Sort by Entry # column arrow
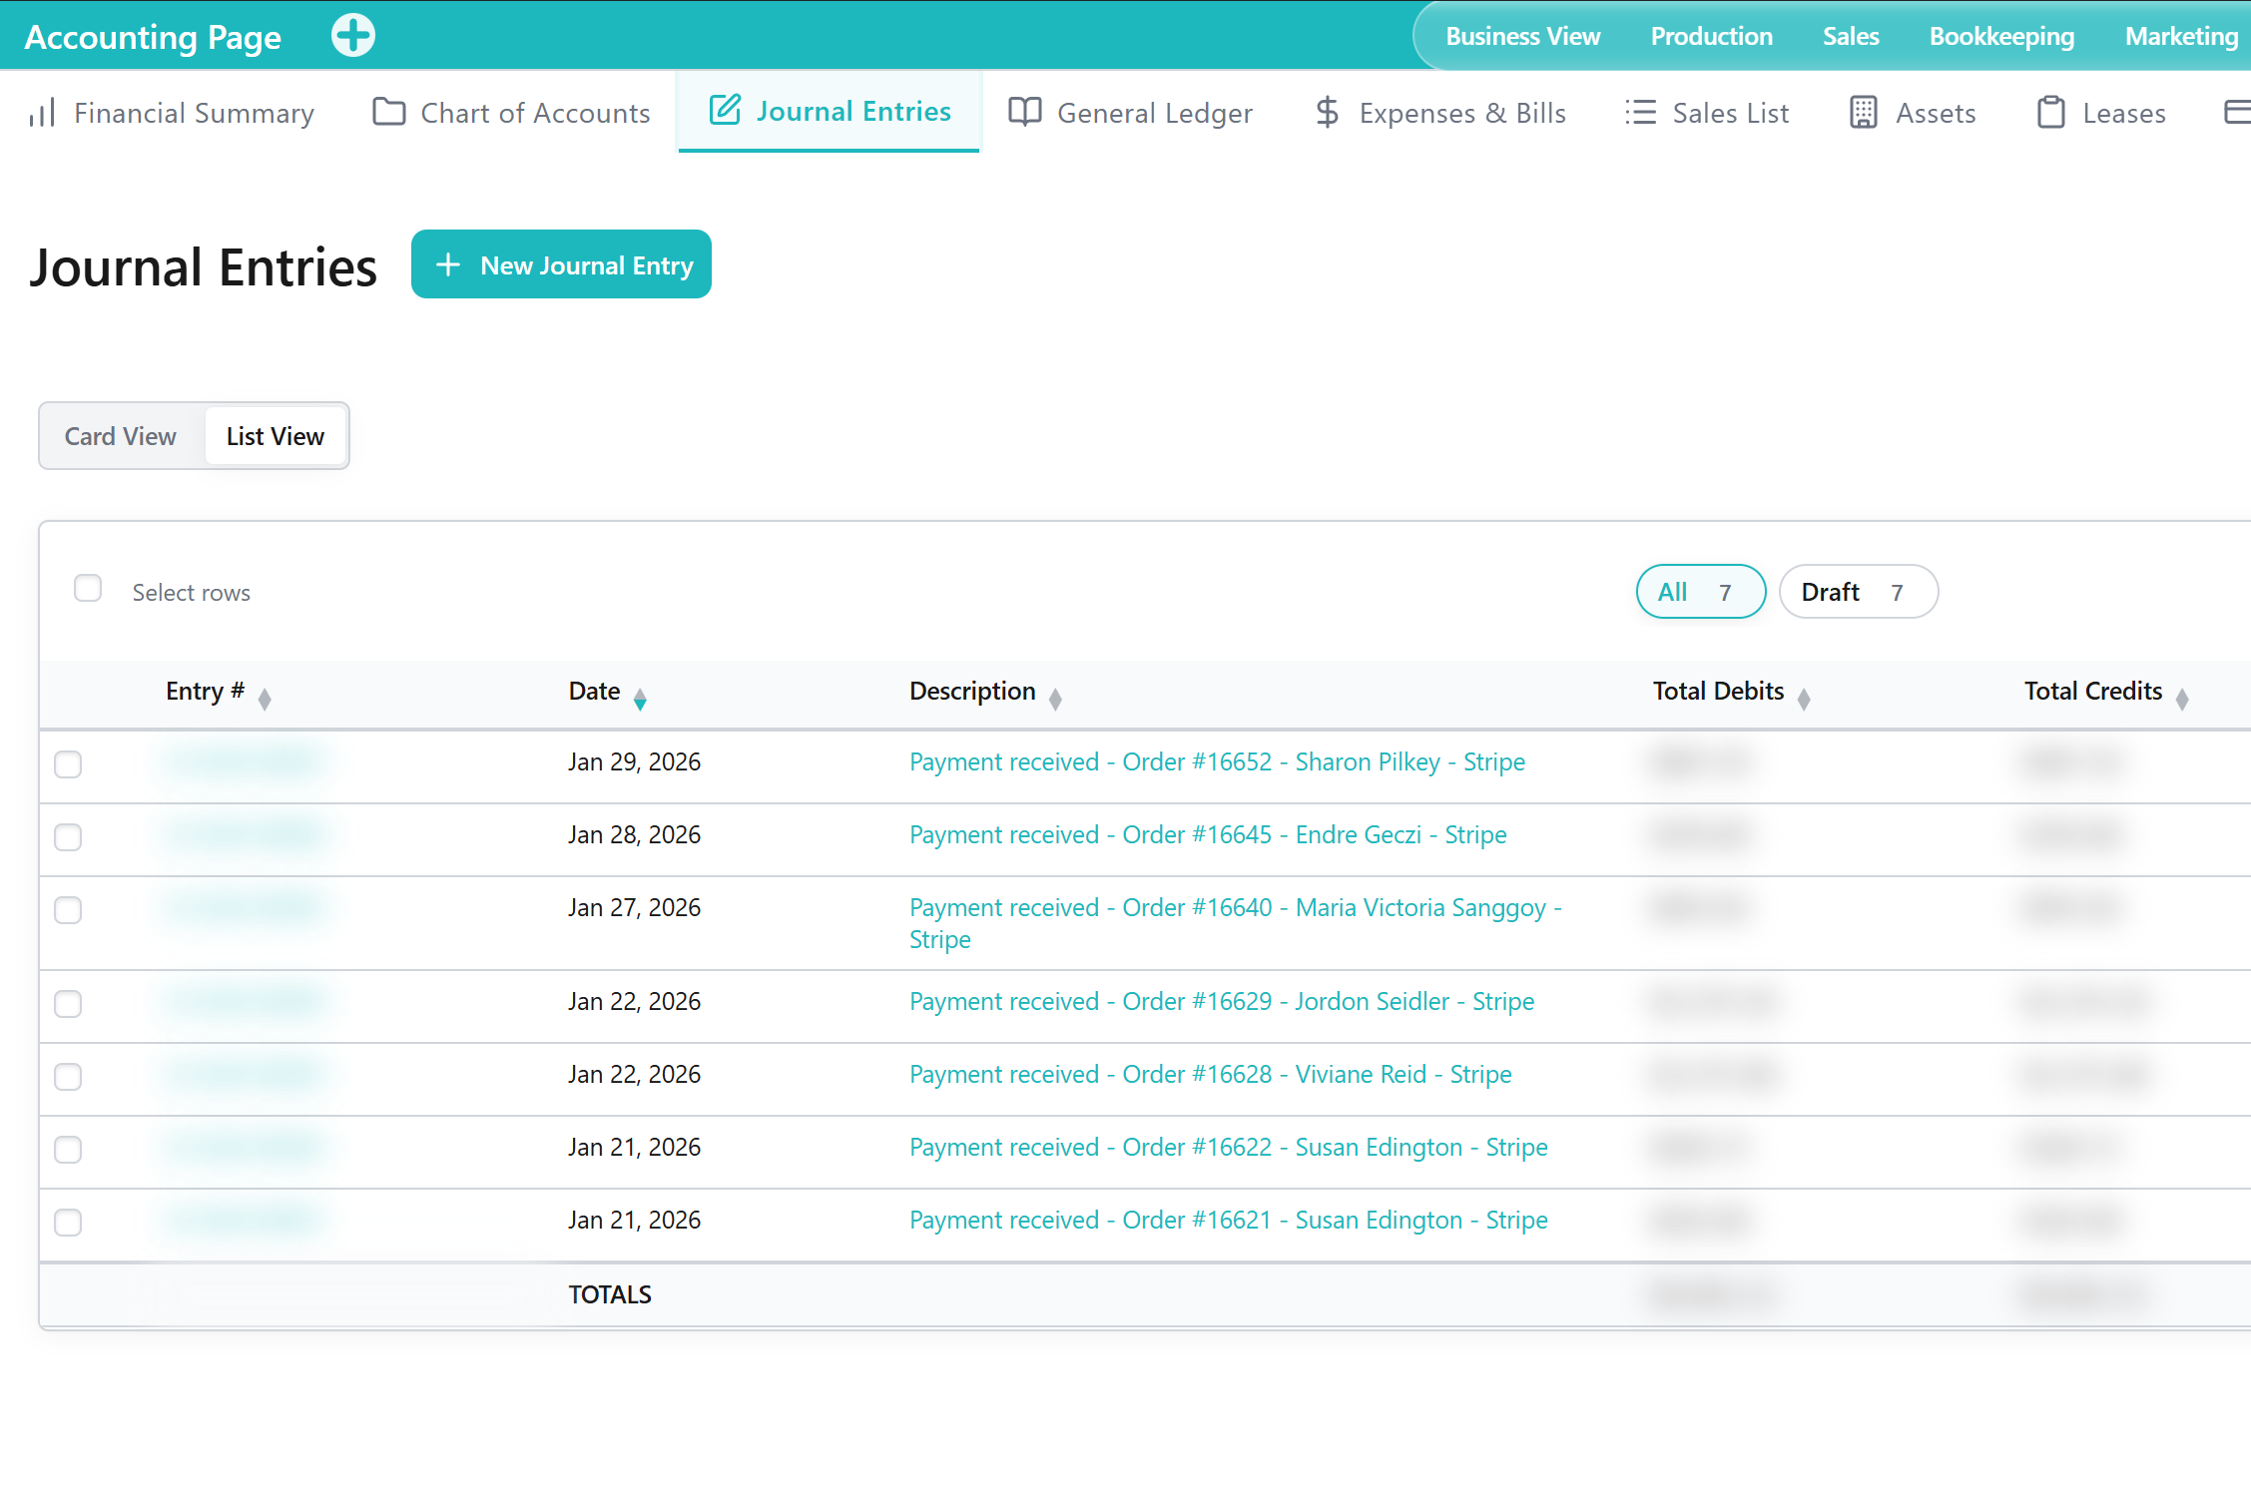Screen dimensions: 2251x1499 [265, 699]
